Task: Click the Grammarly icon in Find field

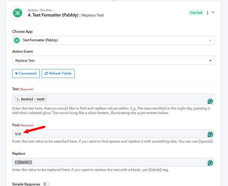Action: point(210,134)
